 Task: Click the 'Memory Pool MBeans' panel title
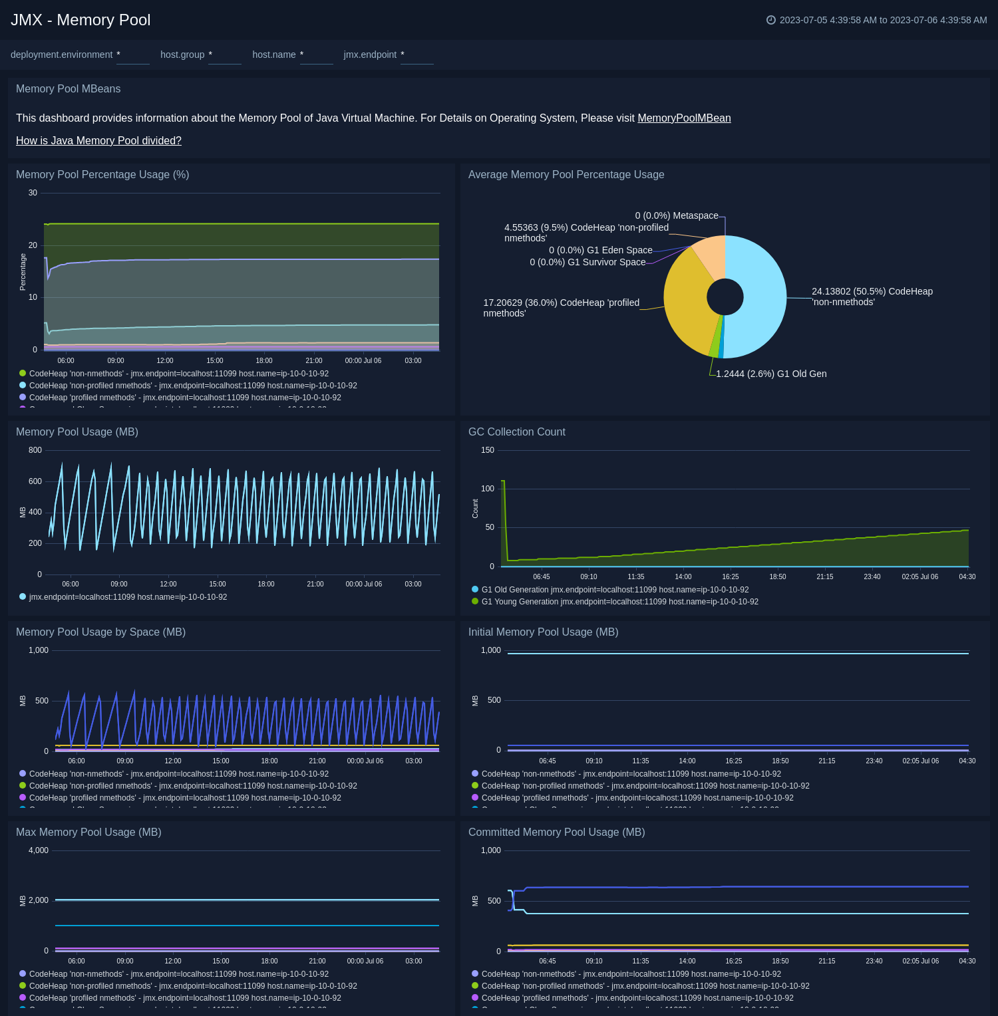[x=68, y=88]
